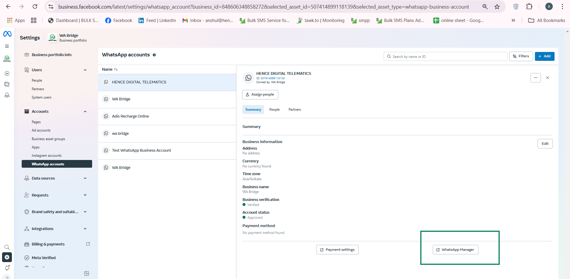Click the blue Add button
The height and width of the screenshot is (279, 570).
click(x=544, y=56)
